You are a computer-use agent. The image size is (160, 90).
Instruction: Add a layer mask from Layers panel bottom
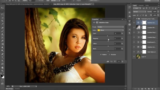142,89
